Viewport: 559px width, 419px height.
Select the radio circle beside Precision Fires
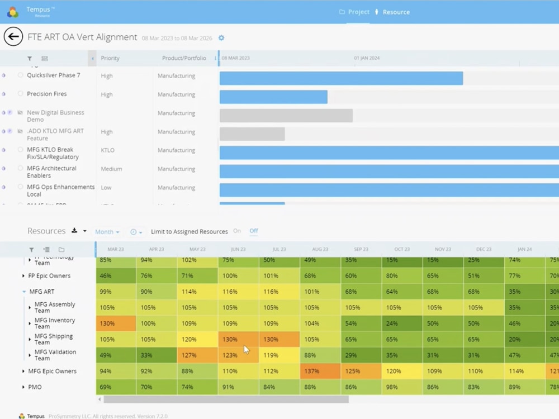(21, 94)
